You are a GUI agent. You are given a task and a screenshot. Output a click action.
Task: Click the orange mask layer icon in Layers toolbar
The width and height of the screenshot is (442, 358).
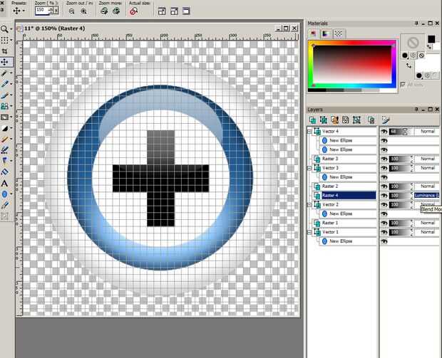pyautogui.click(x=334, y=120)
